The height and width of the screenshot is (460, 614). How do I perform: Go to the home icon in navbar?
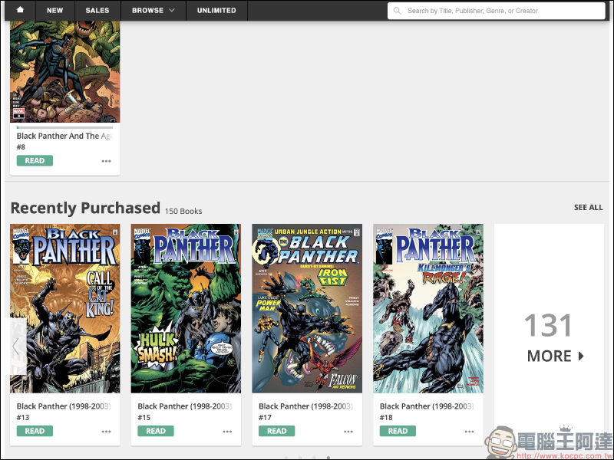20,10
